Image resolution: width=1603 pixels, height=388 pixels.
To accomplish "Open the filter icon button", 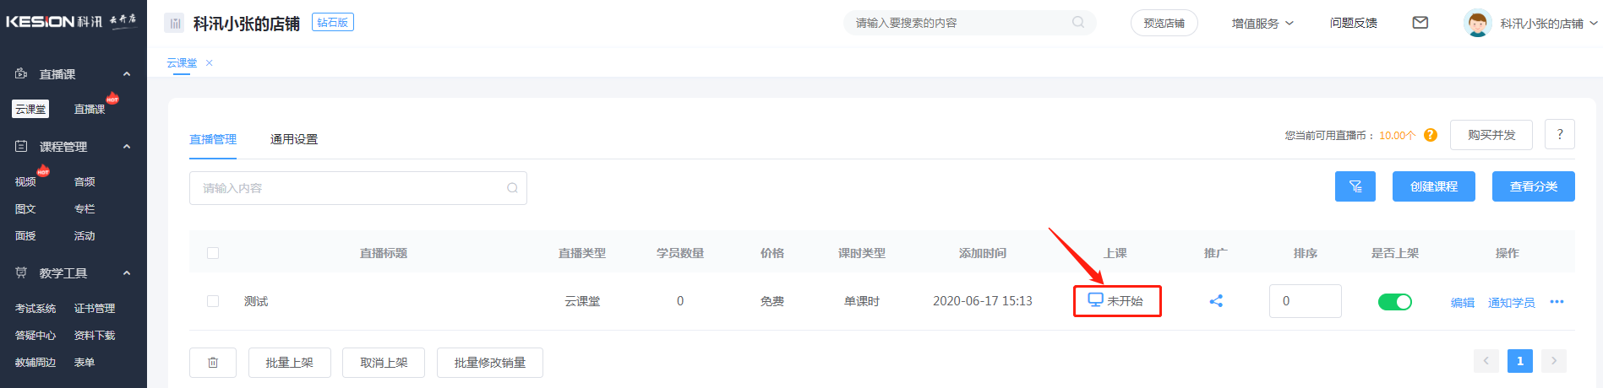I will click(1355, 186).
